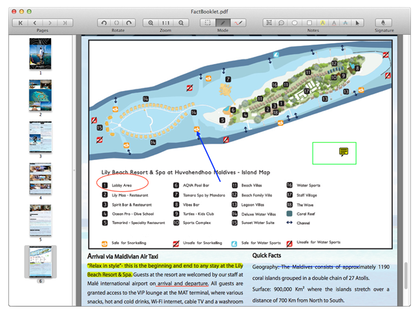Click the 'Sports Complex' legend text

(196, 223)
